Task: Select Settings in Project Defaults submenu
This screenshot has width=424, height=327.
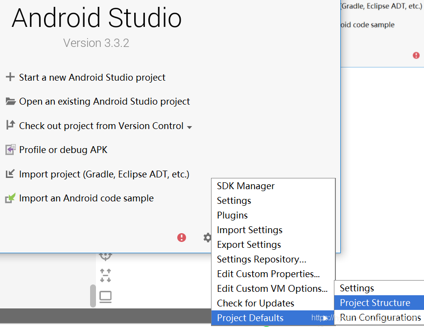Action: [379, 288]
